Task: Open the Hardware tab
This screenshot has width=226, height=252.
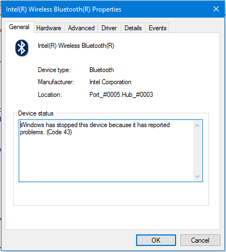Action: [x=49, y=28]
